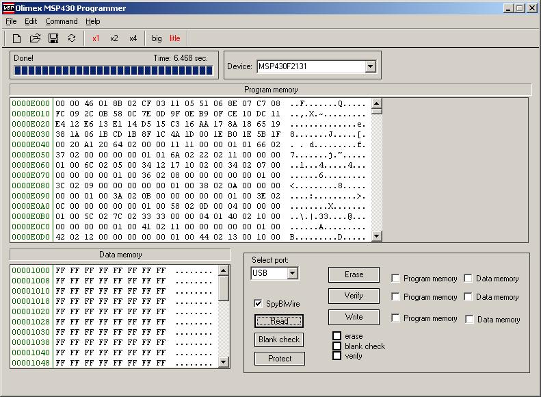Enable Data memory for Write
Image resolution: width=541 pixels, height=397 pixels.
click(469, 320)
